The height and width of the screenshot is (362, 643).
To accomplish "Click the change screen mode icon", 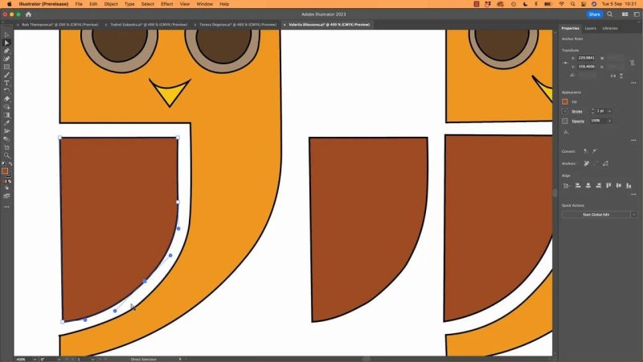I will pyautogui.click(x=6, y=196).
